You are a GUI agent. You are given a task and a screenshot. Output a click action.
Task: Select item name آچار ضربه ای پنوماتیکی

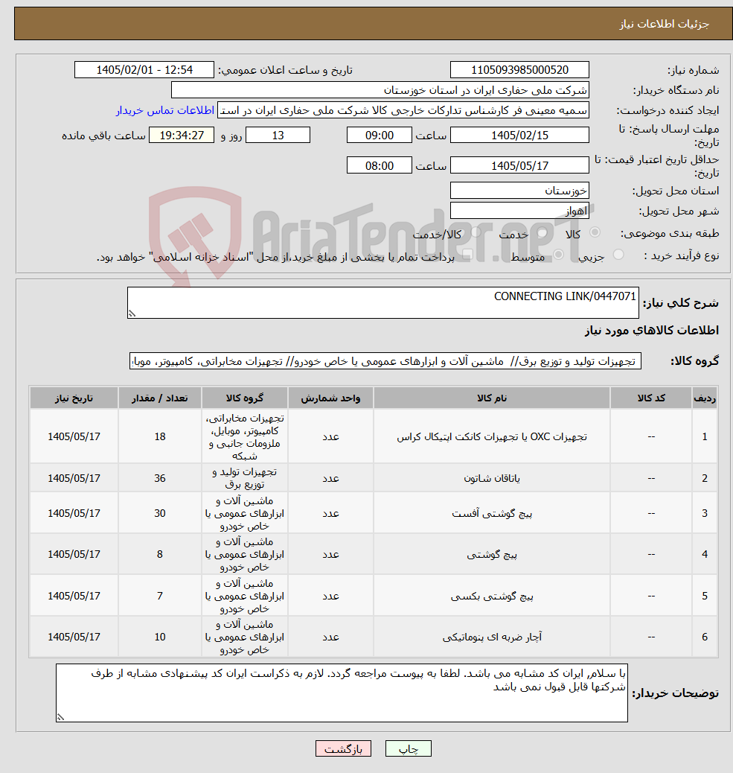point(492,637)
